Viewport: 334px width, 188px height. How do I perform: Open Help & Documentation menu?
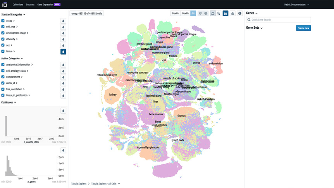297,5
